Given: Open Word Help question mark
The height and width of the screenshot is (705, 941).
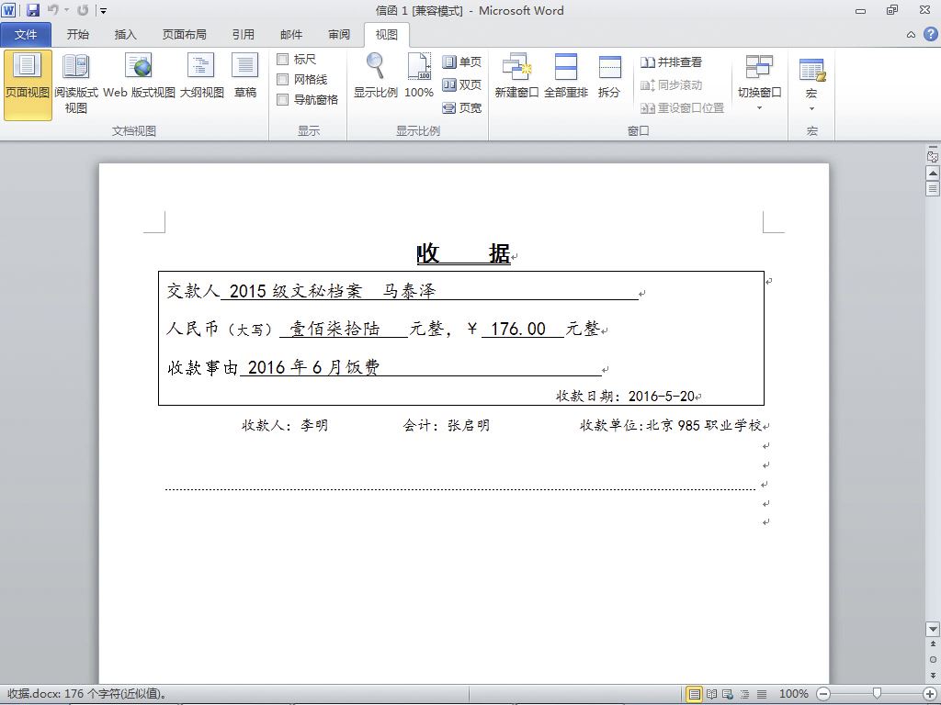Looking at the screenshot, I should 930,34.
